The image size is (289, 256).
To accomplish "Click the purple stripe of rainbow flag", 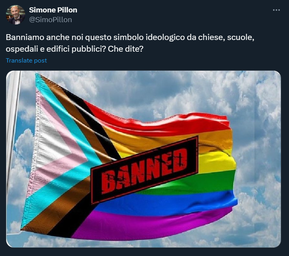I will point(147,226).
